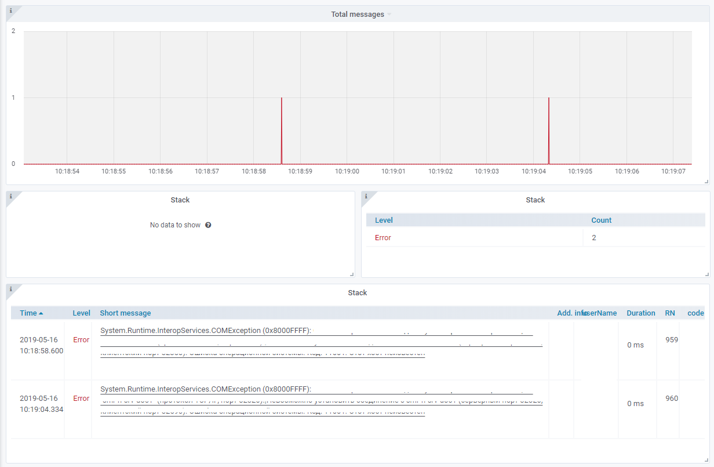Click the Error link on the 10:19:04.334 row
The image size is (714, 467).
(81, 399)
